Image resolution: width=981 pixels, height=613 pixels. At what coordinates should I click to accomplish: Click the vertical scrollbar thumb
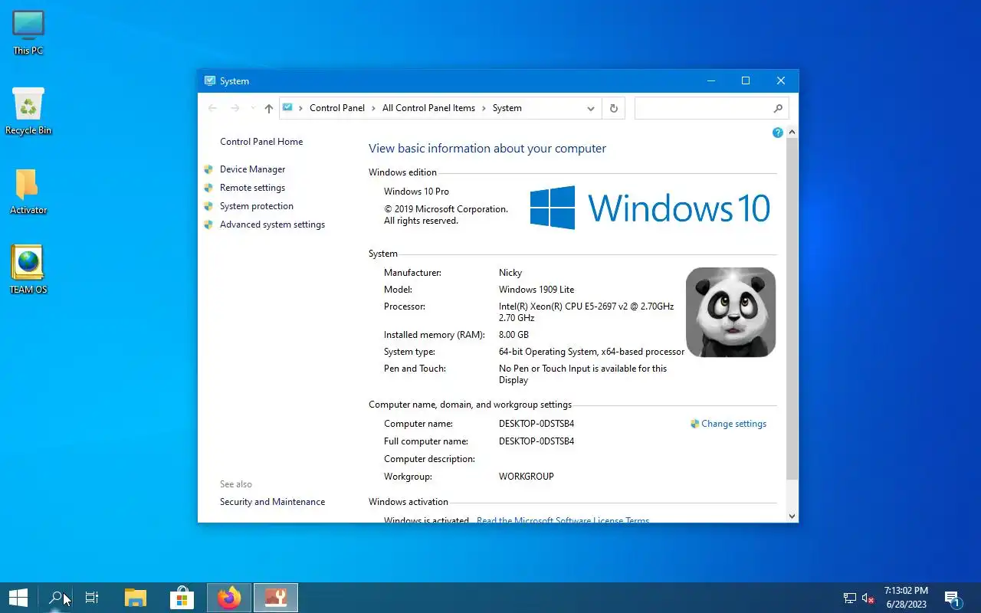(792, 310)
